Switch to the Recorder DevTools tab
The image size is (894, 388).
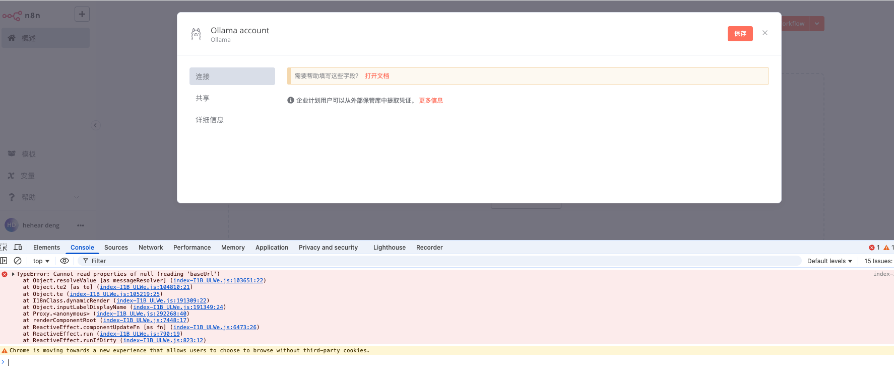coord(429,248)
